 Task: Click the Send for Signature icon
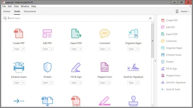(x=133, y=67)
